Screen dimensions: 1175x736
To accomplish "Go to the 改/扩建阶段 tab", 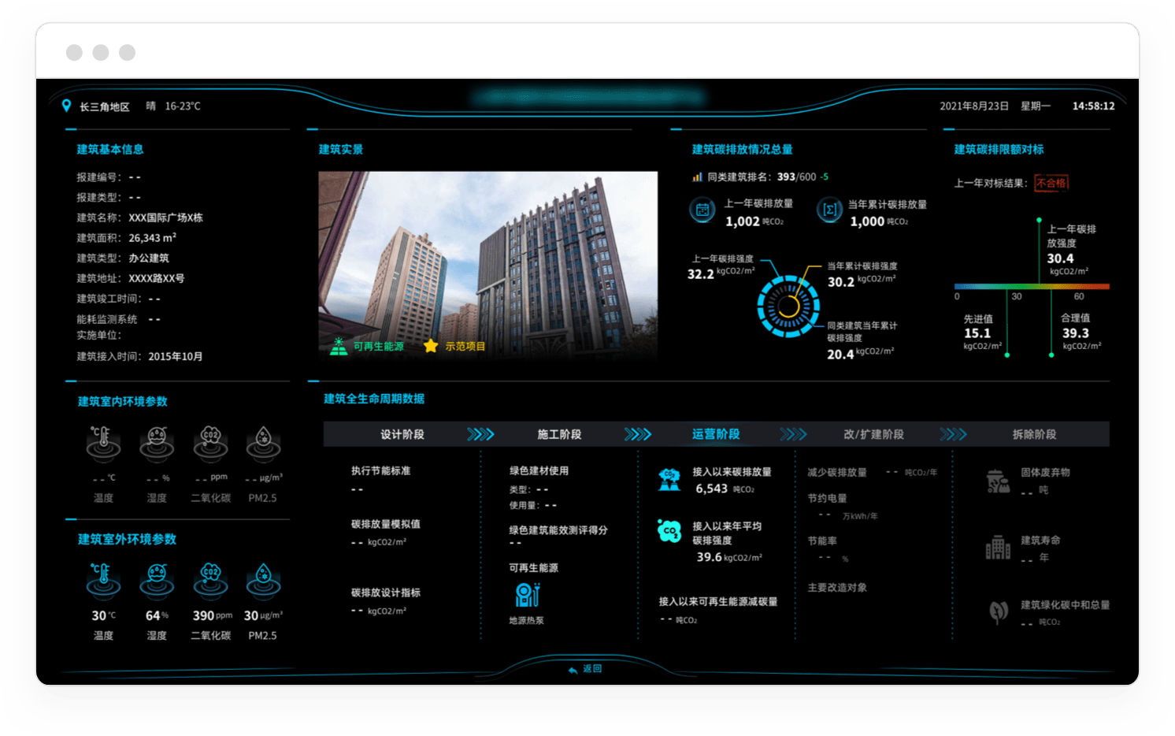I will pyautogui.click(x=873, y=434).
